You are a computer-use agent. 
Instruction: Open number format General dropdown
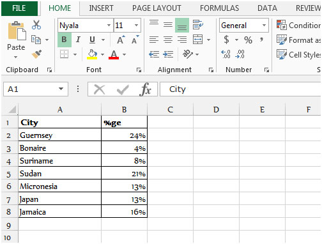click(x=264, y=26)
